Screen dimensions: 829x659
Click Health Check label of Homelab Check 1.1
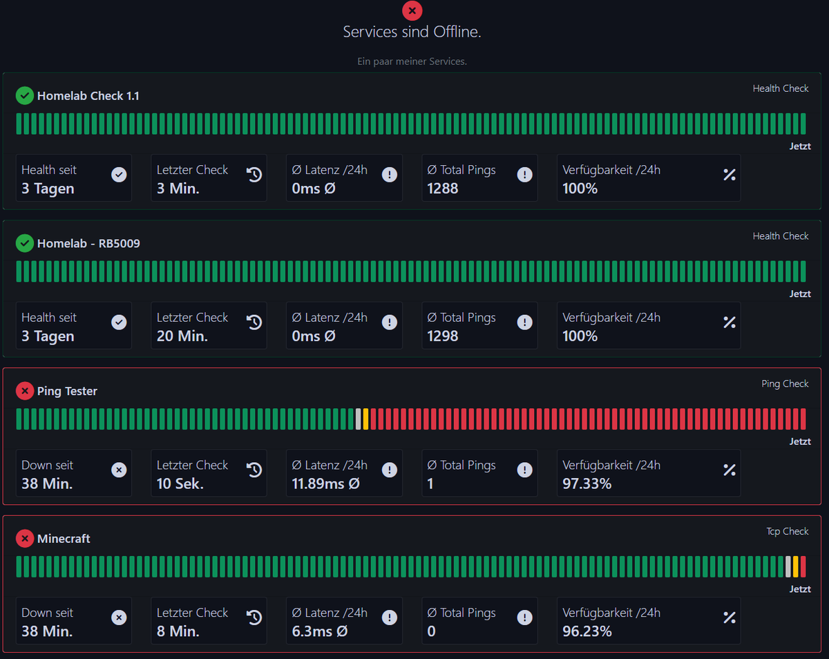[781, 88]
